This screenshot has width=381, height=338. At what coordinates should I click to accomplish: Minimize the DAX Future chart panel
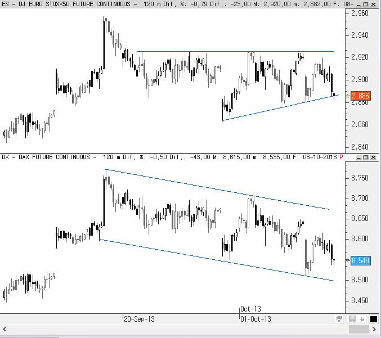(x=358, y=157)
